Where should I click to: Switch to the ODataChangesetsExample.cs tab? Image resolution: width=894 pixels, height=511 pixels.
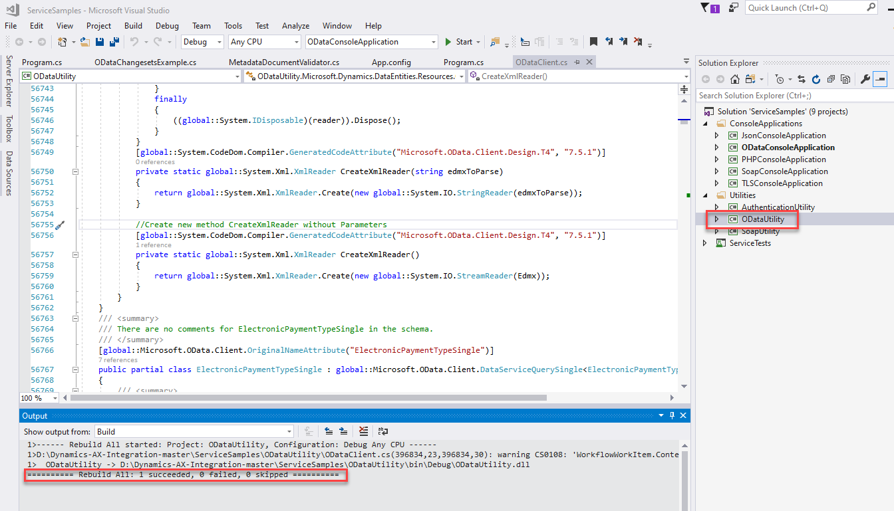[146, 62]
